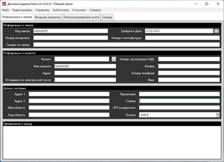The image size is (224, 162).
Task: Switch to the Оптимизированные листы tab
Action: (82, 17)
